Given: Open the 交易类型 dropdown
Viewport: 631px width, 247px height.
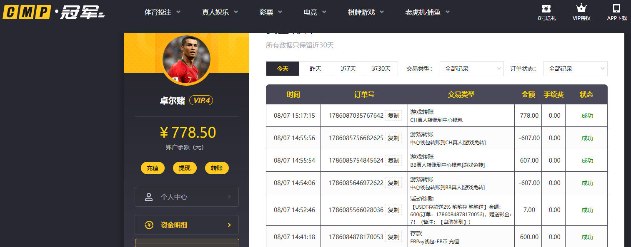Looking at the screenshot, I should pyautogui.click(x=472, y=69).
